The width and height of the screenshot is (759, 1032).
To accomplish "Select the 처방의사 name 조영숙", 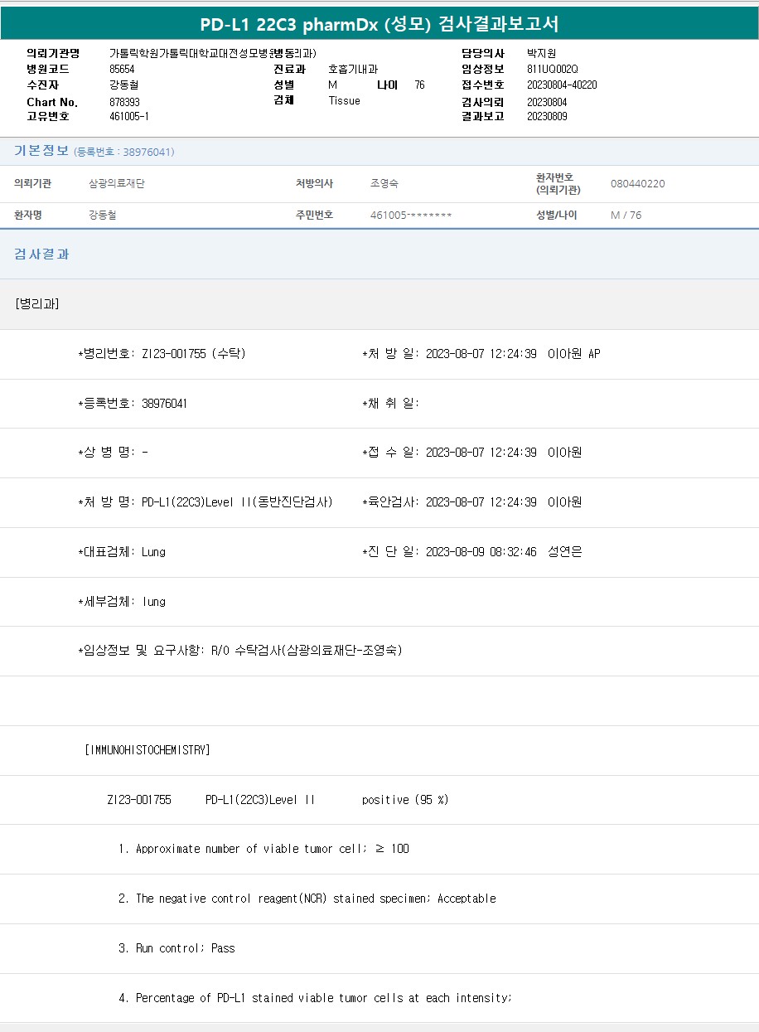I will click(384, 183).
